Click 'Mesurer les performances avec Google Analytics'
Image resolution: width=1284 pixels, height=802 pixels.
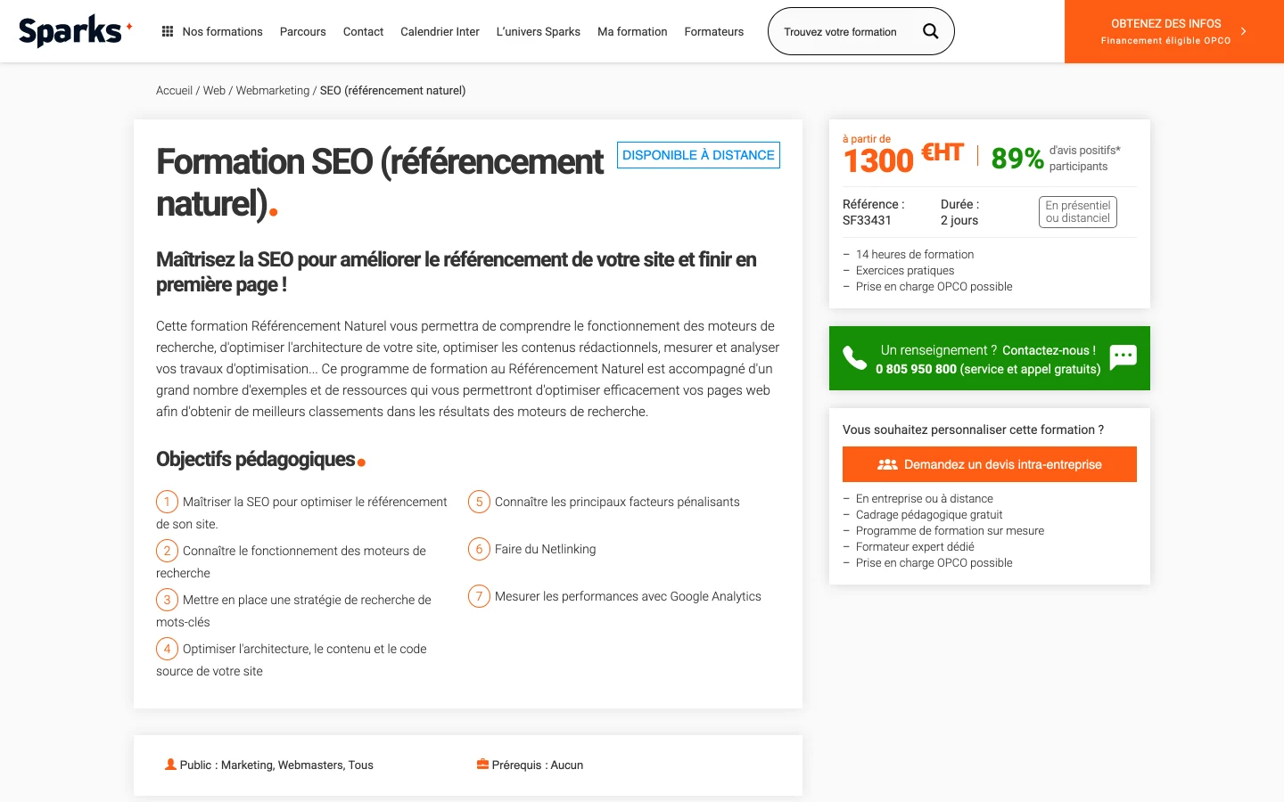click(628, 596)
